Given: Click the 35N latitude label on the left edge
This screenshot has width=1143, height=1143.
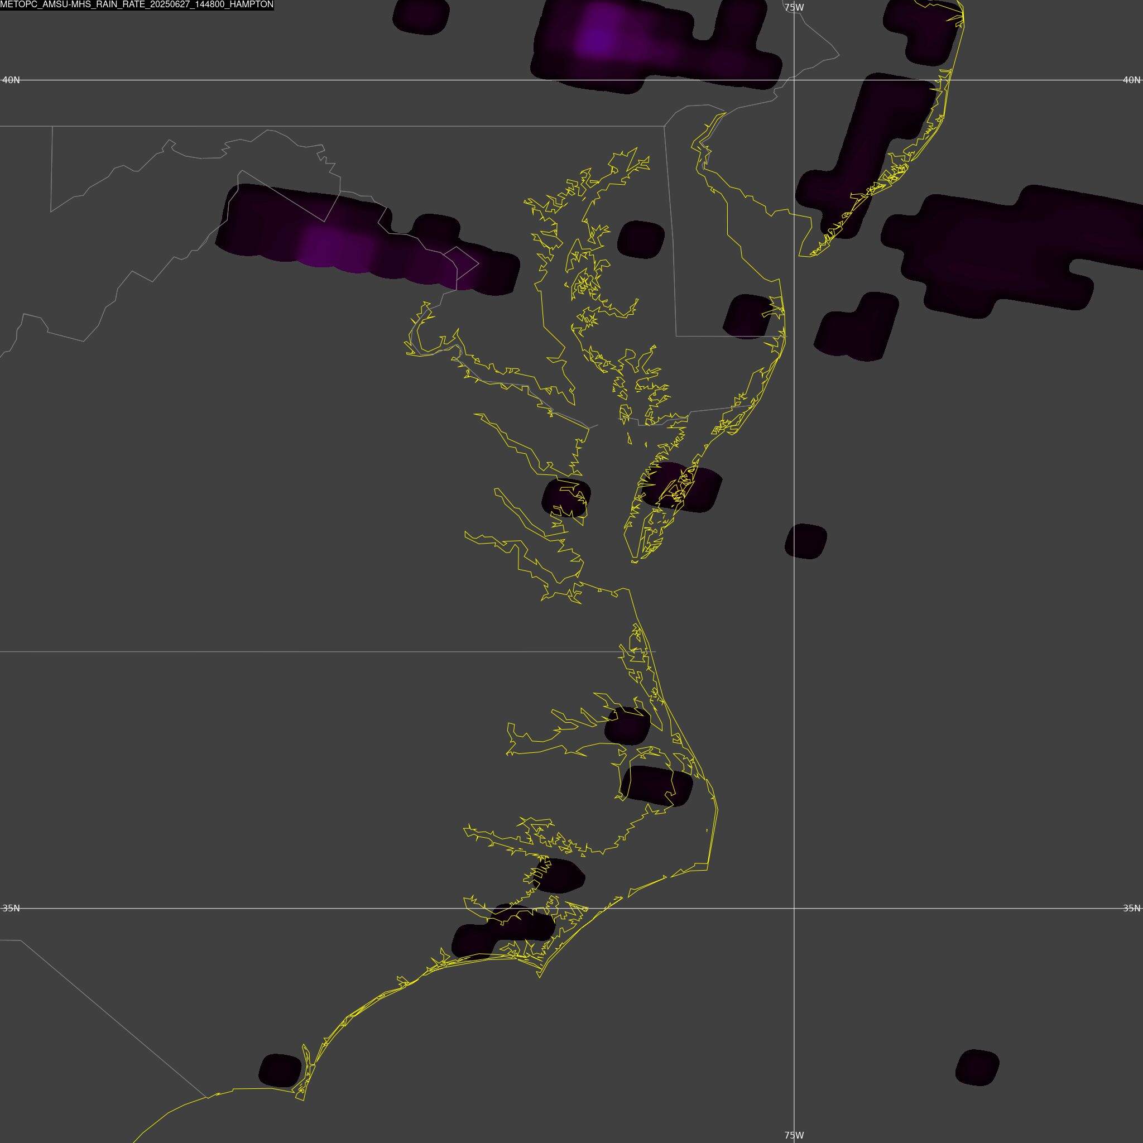Looking at the screenshot, I should click(11, 908).
